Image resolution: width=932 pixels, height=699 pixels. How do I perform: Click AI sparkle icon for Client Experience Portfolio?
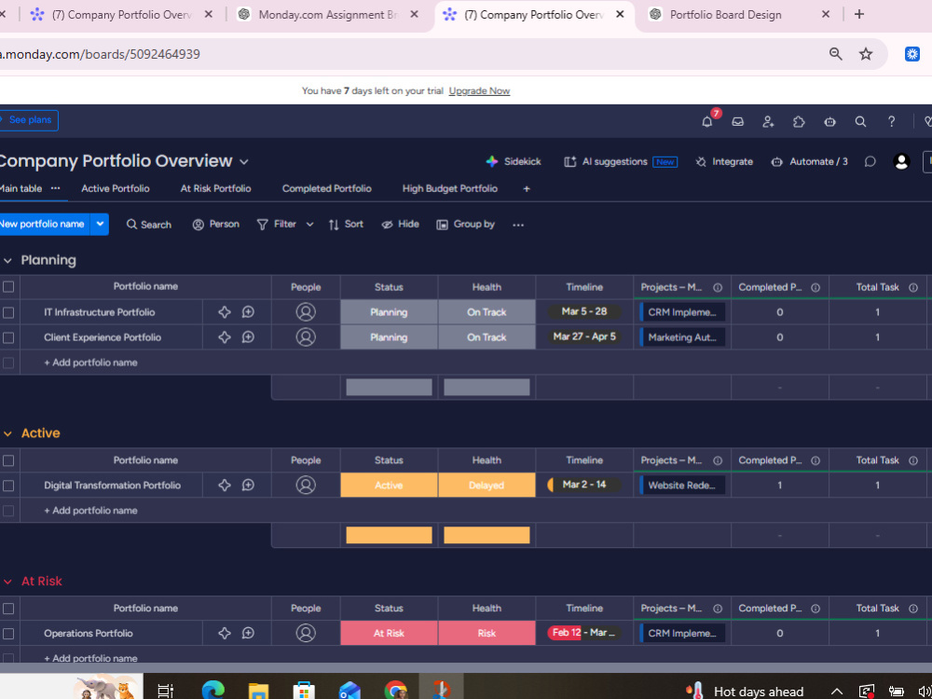click(x=224, y=337)
